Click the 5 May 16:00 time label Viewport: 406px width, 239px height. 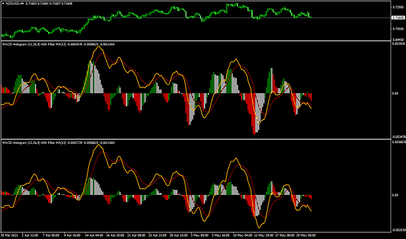click(221, 235)
